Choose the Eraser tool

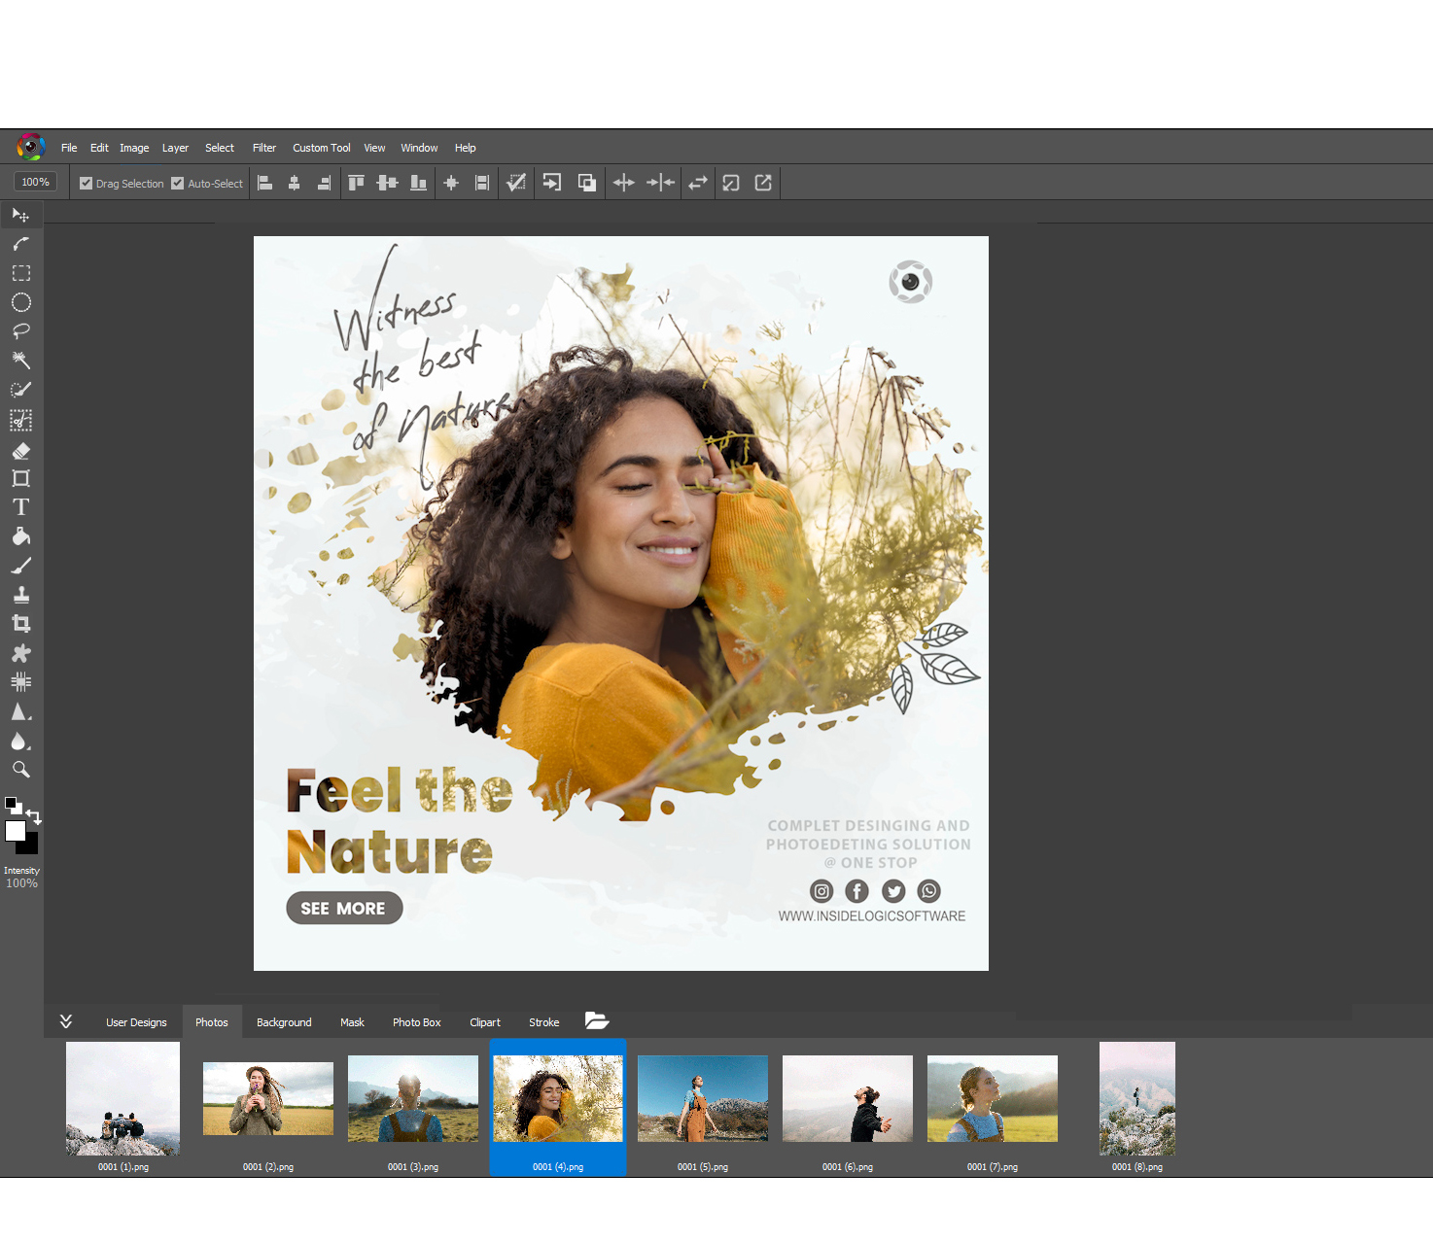20,451
